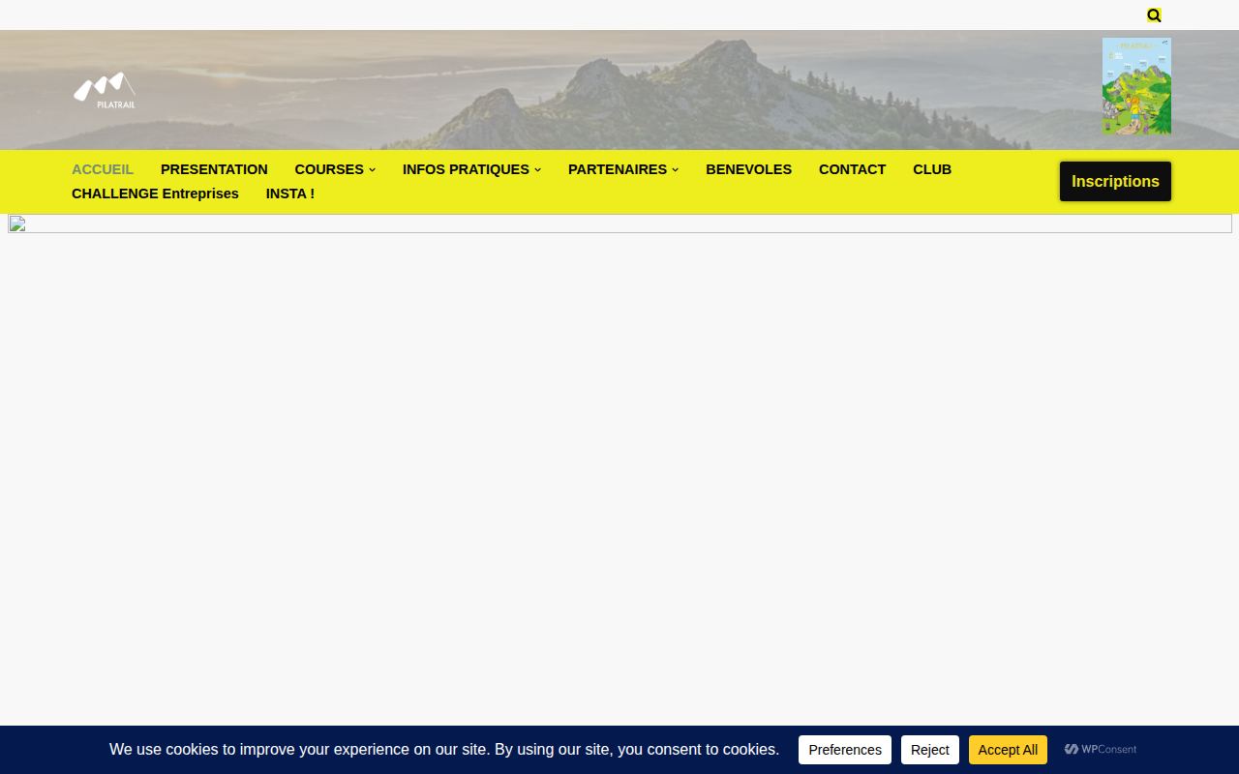Click the Inscriptions button

click(x=1115, y=182)
